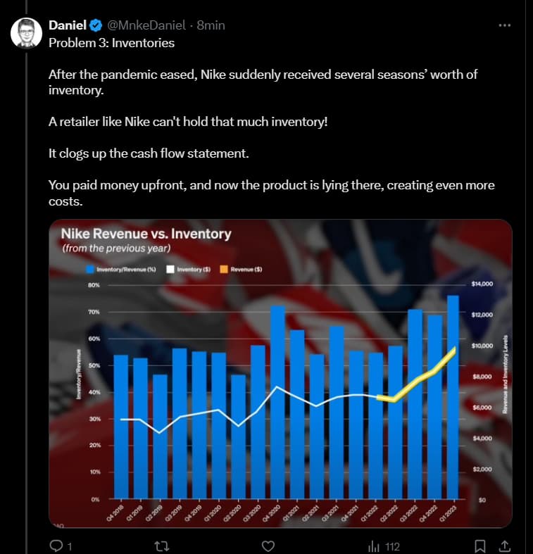This screenshot has width=533, height=554.
Task: Click the display name Daniel
Action: (67, 25)
